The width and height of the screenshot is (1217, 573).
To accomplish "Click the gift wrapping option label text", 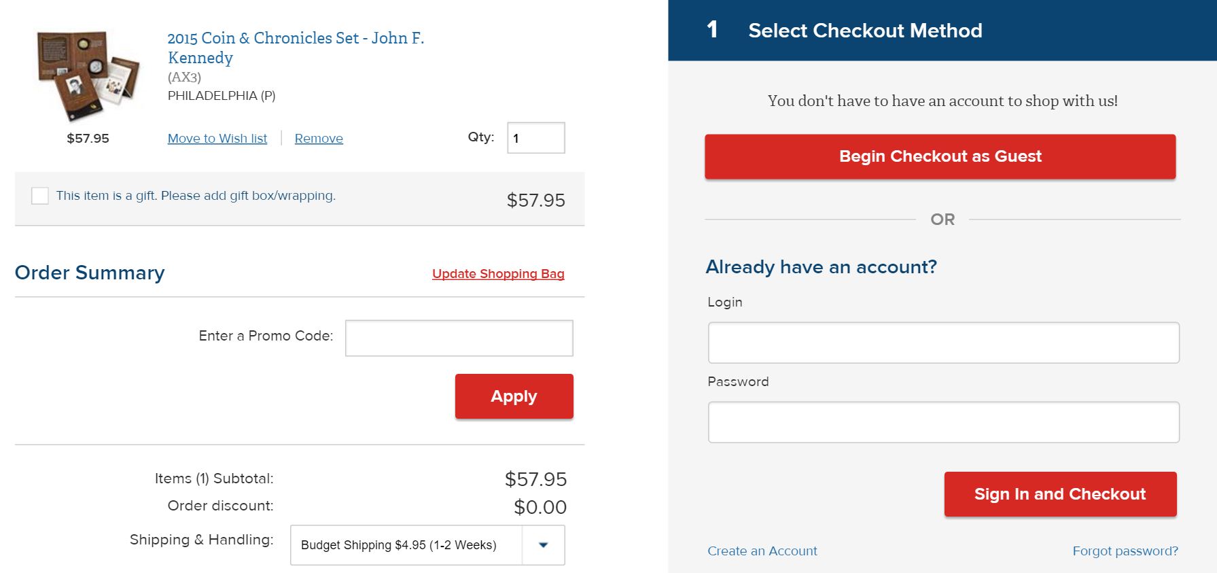I will pyautogui.click(x=196, y=196).
